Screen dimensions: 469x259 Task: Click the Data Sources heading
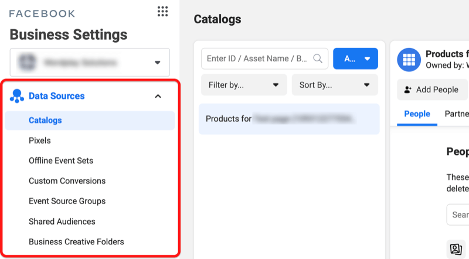57,96
